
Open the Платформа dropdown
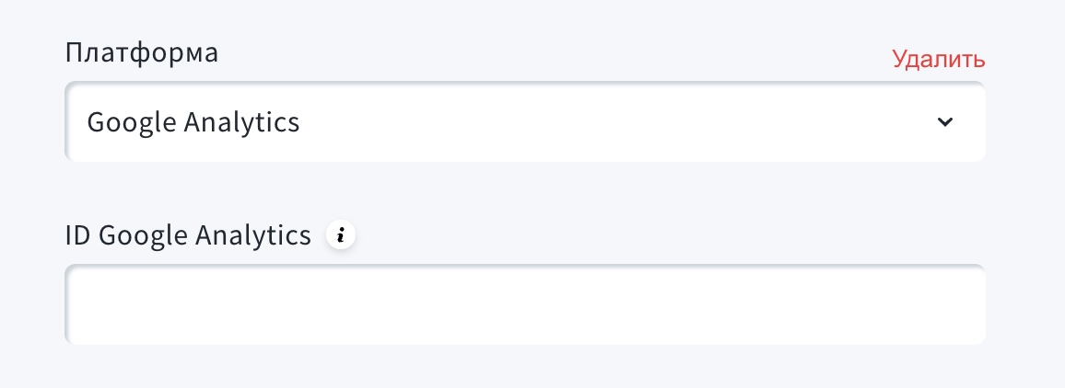pyautogui.click(x=524, y=122)
